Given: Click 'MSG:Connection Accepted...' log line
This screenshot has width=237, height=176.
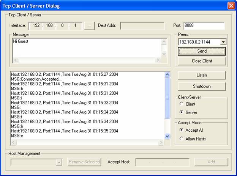Looking at the screenshot, I should click(36, 79).
